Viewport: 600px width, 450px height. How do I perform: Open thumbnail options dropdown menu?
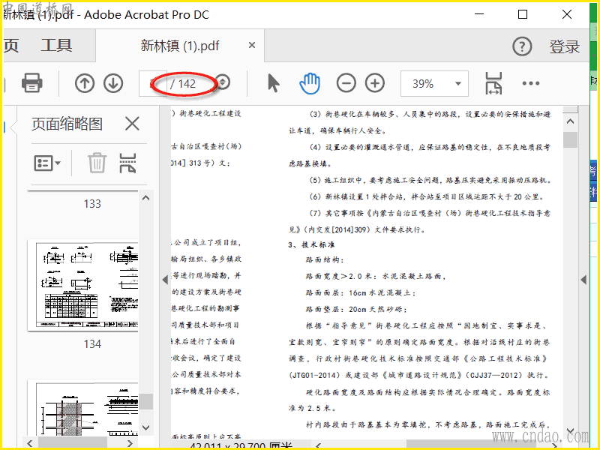[47, 163]
